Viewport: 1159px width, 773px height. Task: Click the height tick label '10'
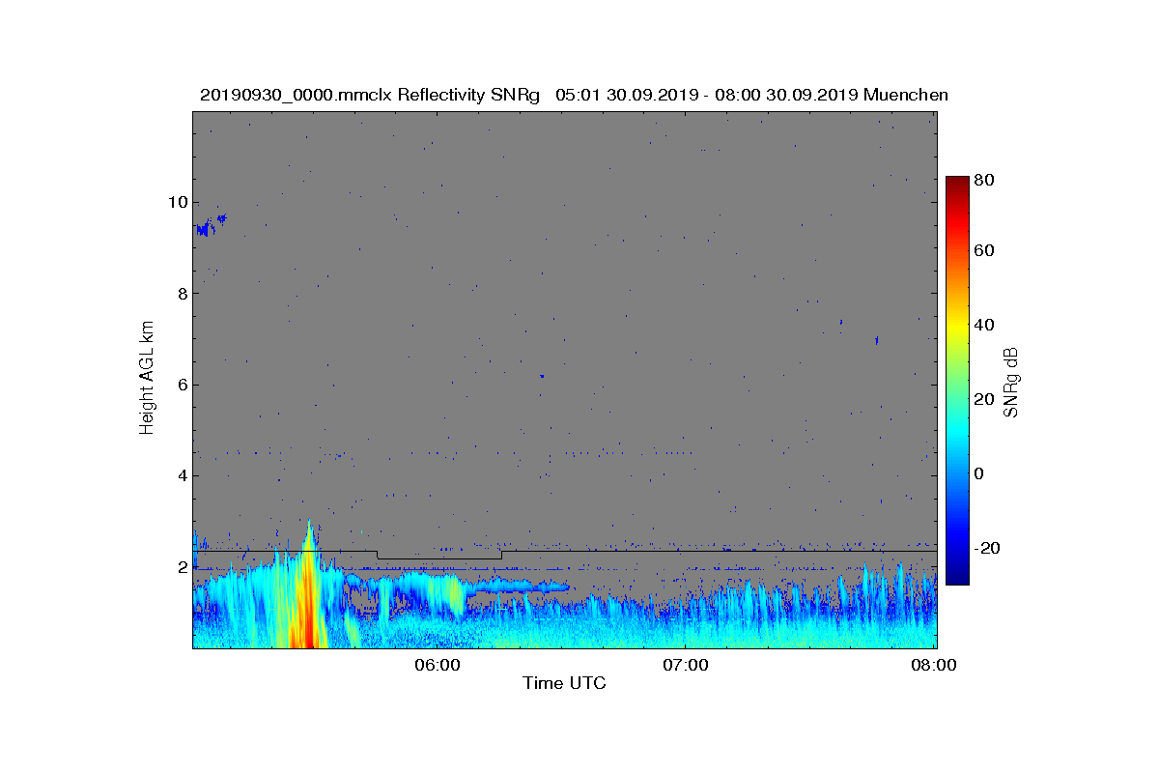[177, 202]
